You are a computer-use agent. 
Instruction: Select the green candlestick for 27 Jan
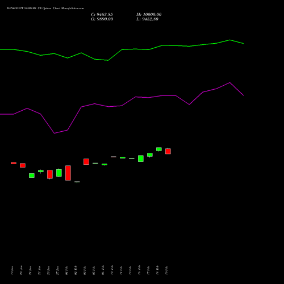(x=59, y=173)
